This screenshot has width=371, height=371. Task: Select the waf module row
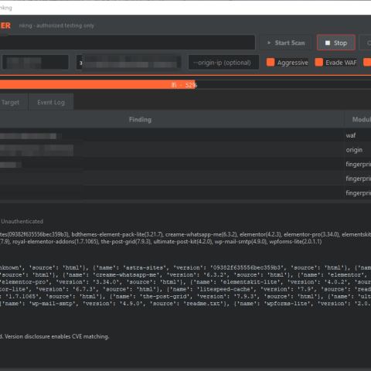(x=185, y=135)
